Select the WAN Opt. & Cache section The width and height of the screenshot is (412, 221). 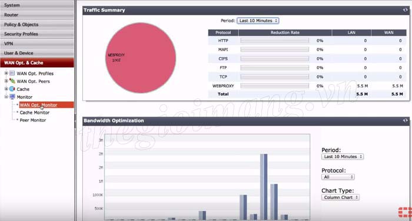click(x=37, y=62)
